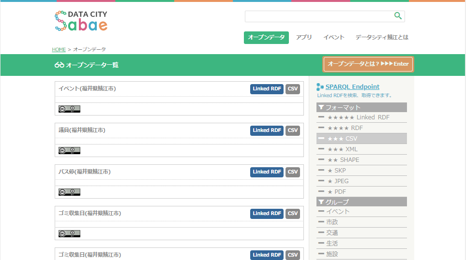Image resolution: width=466 pixels, height=260 pixels.
Task: Click Creative Commons badge under イベント(福井県鯖江市)
Action: (69, 109)
